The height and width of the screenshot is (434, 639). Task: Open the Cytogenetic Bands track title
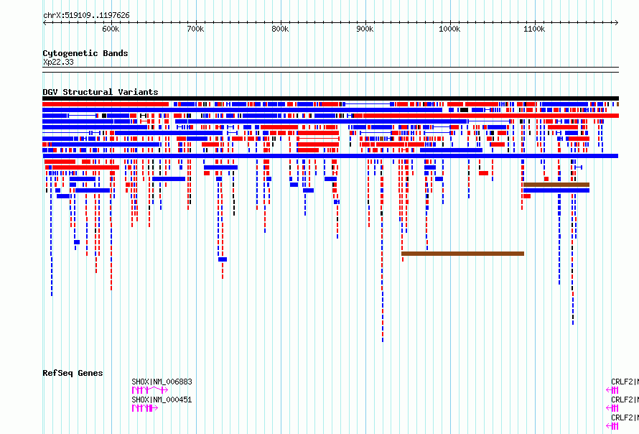(x=85, y=53)
